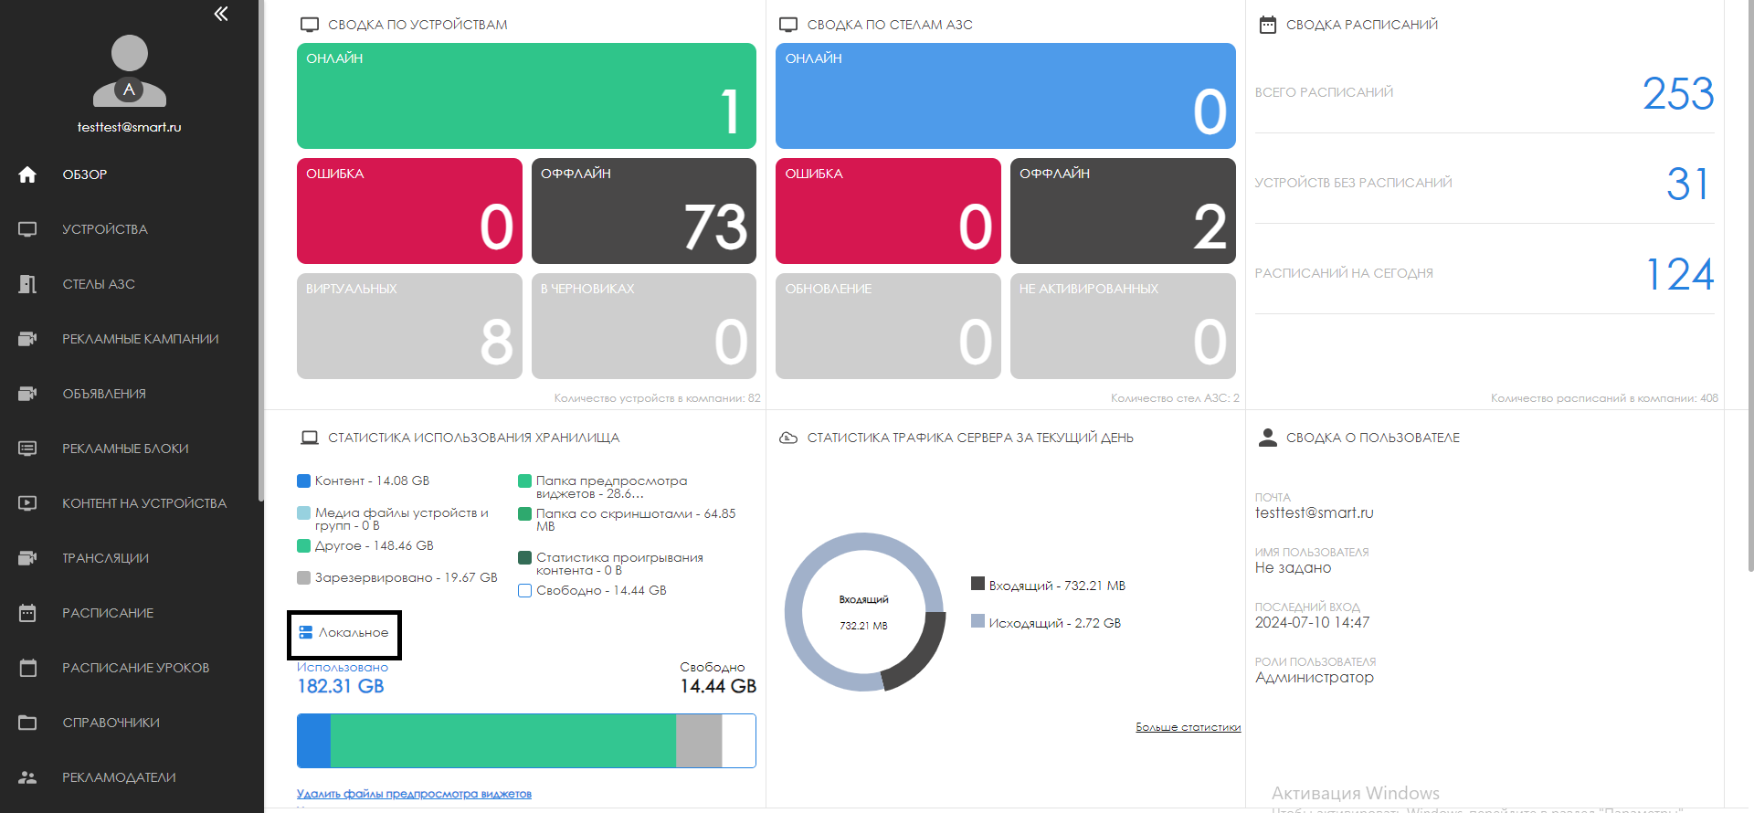Go to Стелы АЗС section
This screenshot has width=1754, height=813.
[x=99, y=284]
